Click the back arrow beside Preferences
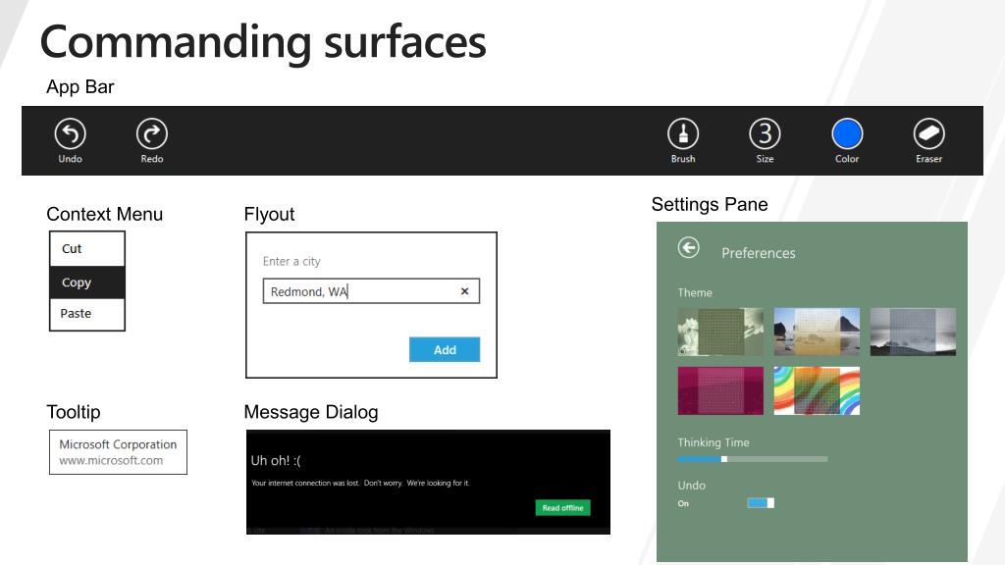Image resolution: width=1005 pixels, height=565 pixels. [x=688, y=247]
